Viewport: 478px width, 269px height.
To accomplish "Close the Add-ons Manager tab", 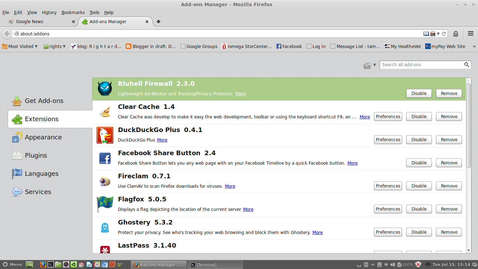I will tap(147, 22).
